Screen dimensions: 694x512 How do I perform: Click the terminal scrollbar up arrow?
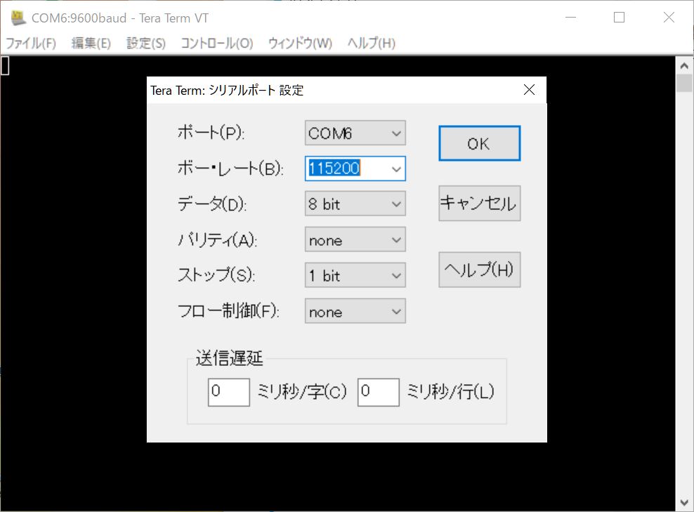[x=684, y=65]
